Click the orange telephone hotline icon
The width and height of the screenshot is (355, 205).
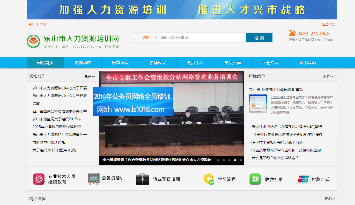pos(292,33)
